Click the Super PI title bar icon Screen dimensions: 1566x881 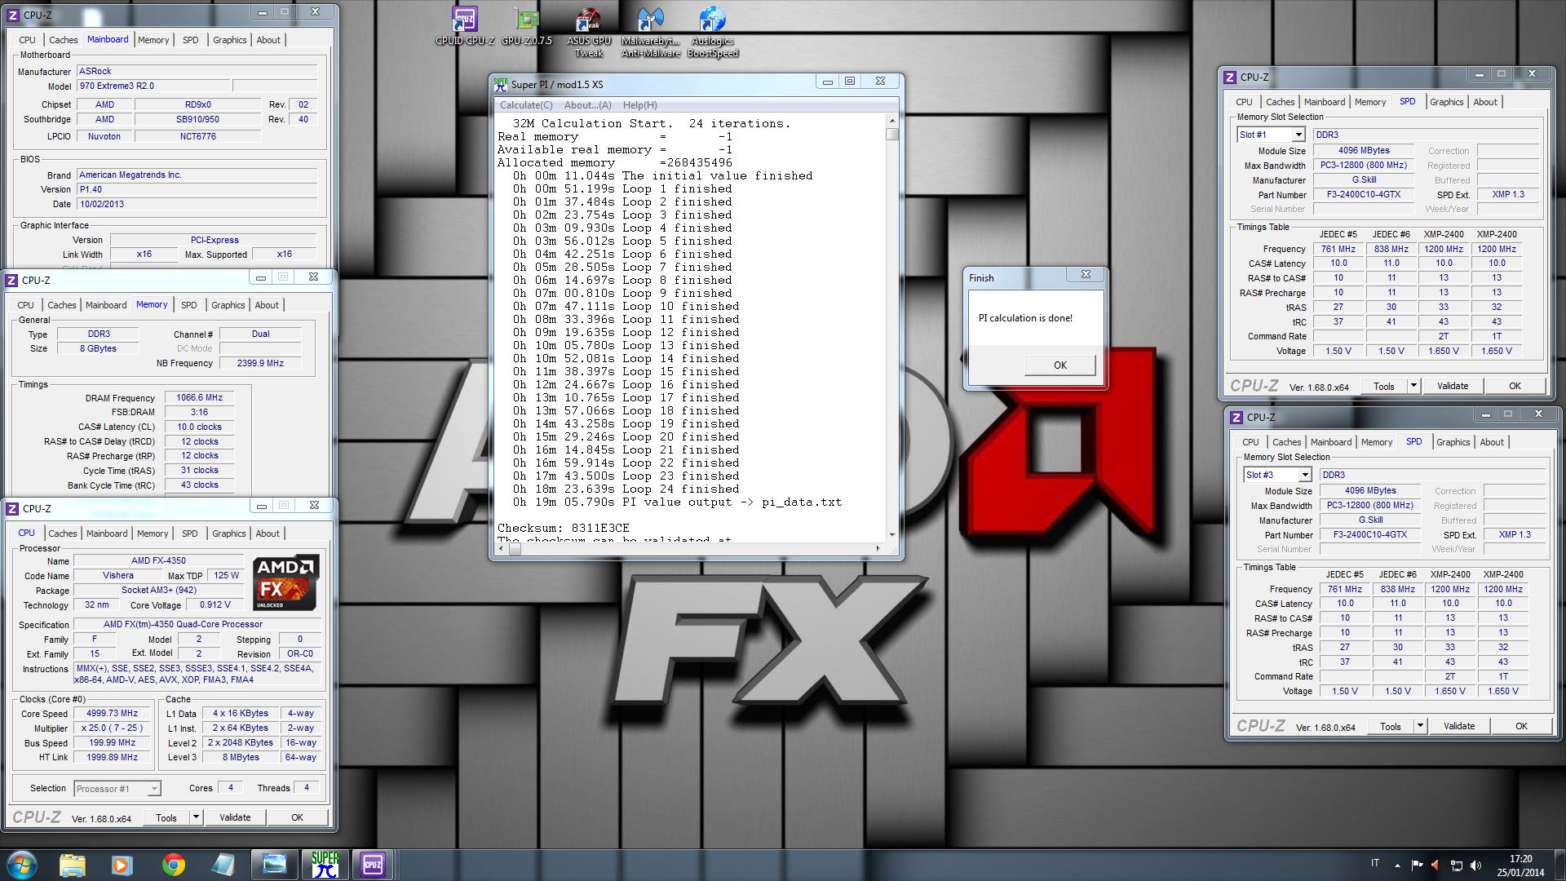[501, 84]
